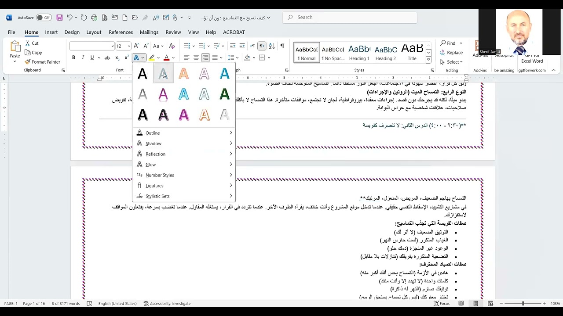Toggle Show/Hide paragraph marks
This screenshot has height=316, width=563.
click(x=282, y=46)
